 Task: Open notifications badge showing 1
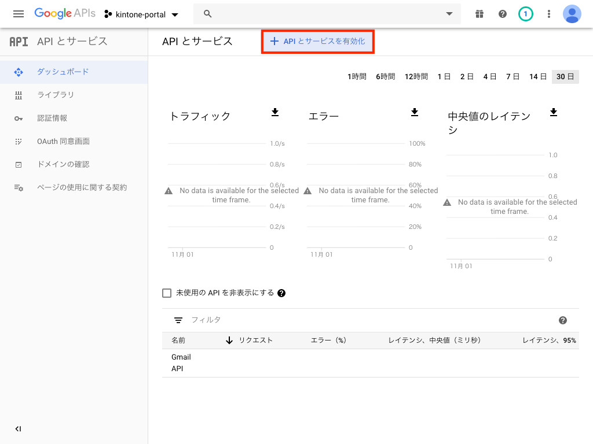click(526, 14)
